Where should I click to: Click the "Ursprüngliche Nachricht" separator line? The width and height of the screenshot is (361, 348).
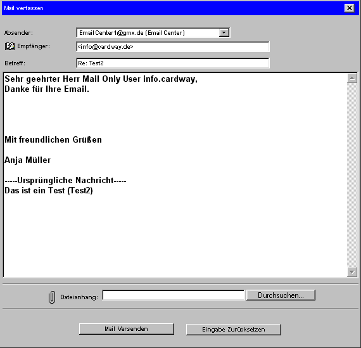tap(65, 180)
